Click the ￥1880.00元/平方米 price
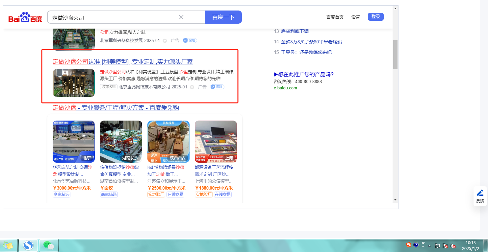Screen dimensions: 488x252 [x=214, y=188]
